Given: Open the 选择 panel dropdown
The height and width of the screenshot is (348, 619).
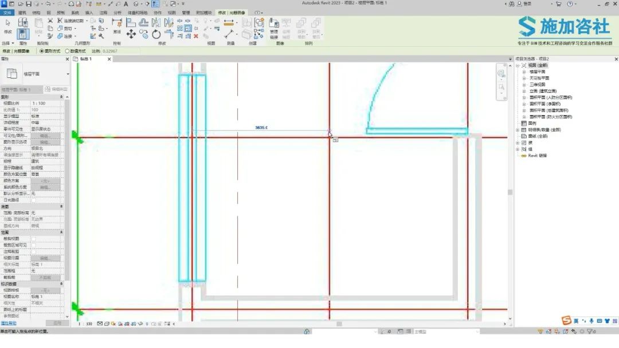Looking at the screenshot, I should pos(8,43).
